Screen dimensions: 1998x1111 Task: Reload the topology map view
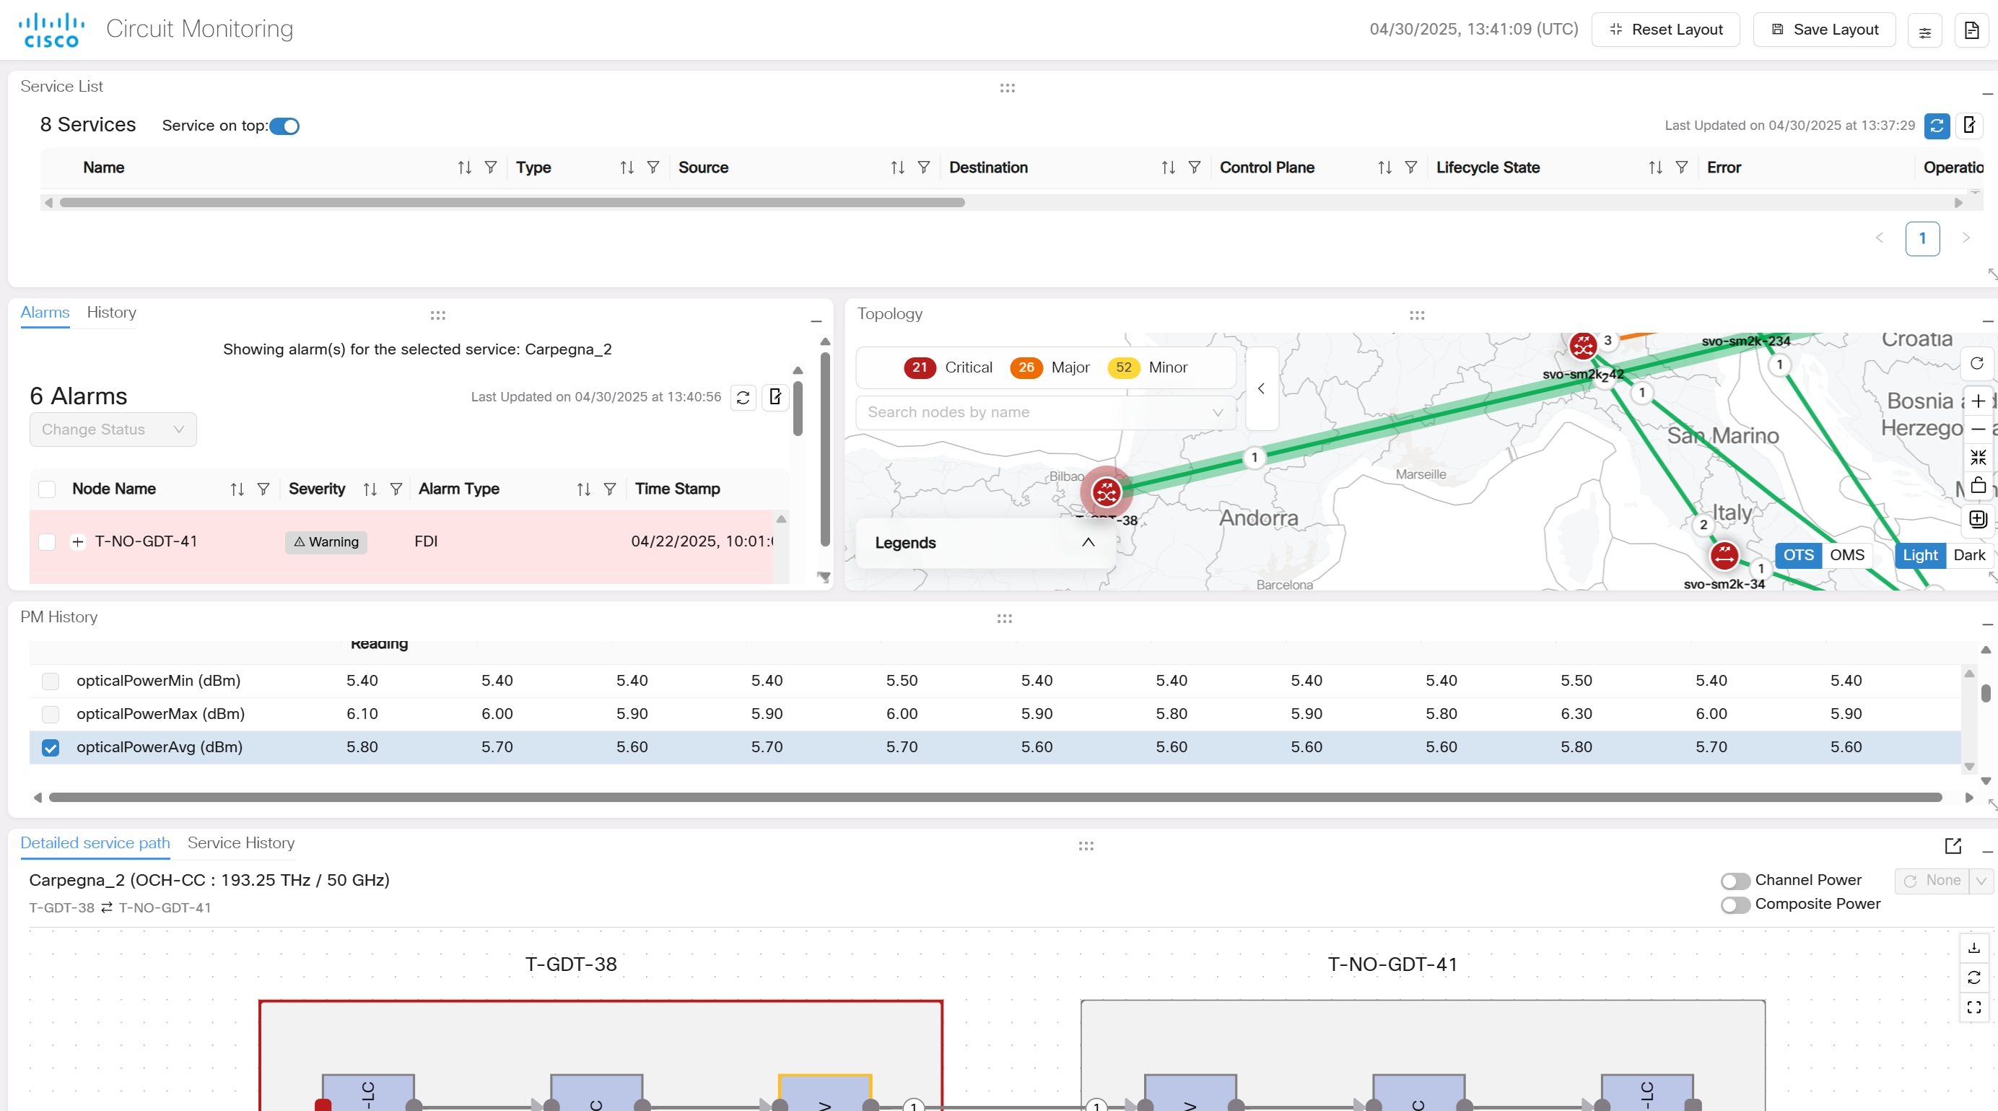pyautogui.click(x=1977, y=364)
